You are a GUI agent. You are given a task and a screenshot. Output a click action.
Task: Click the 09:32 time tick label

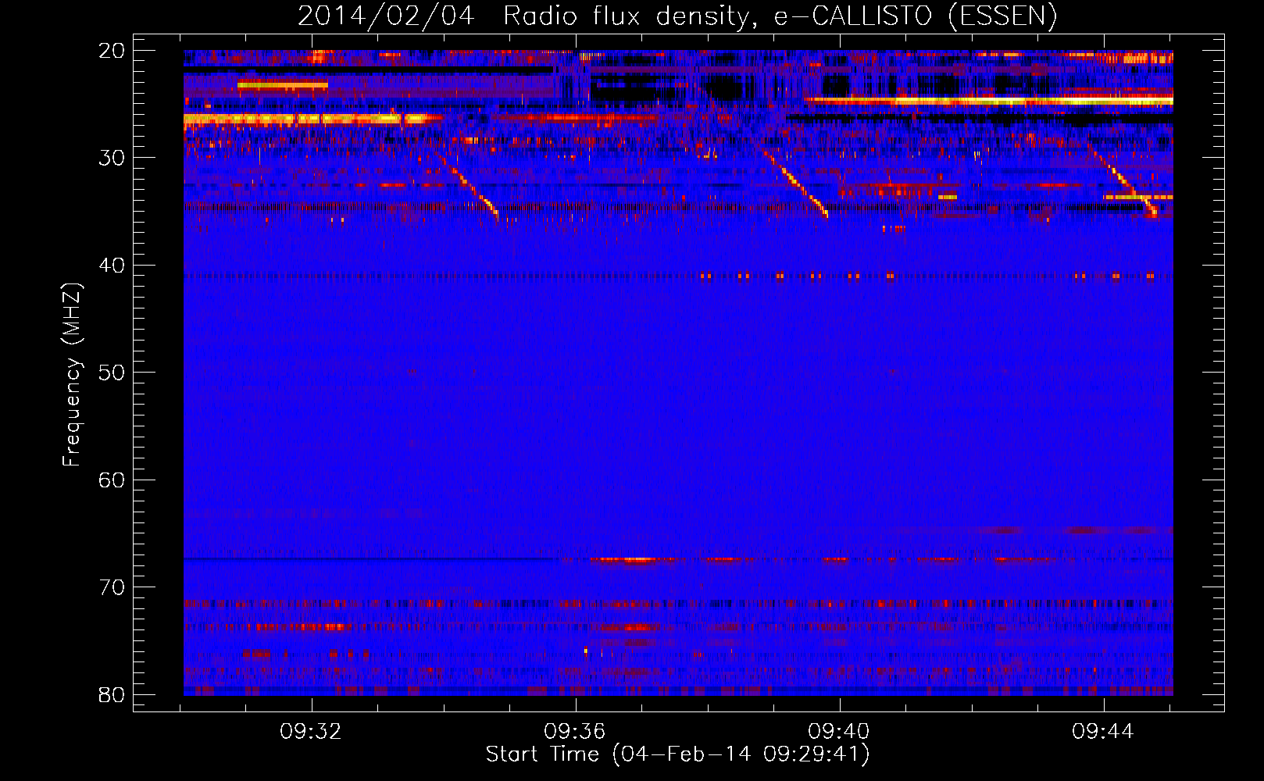(x=311, y=732)
